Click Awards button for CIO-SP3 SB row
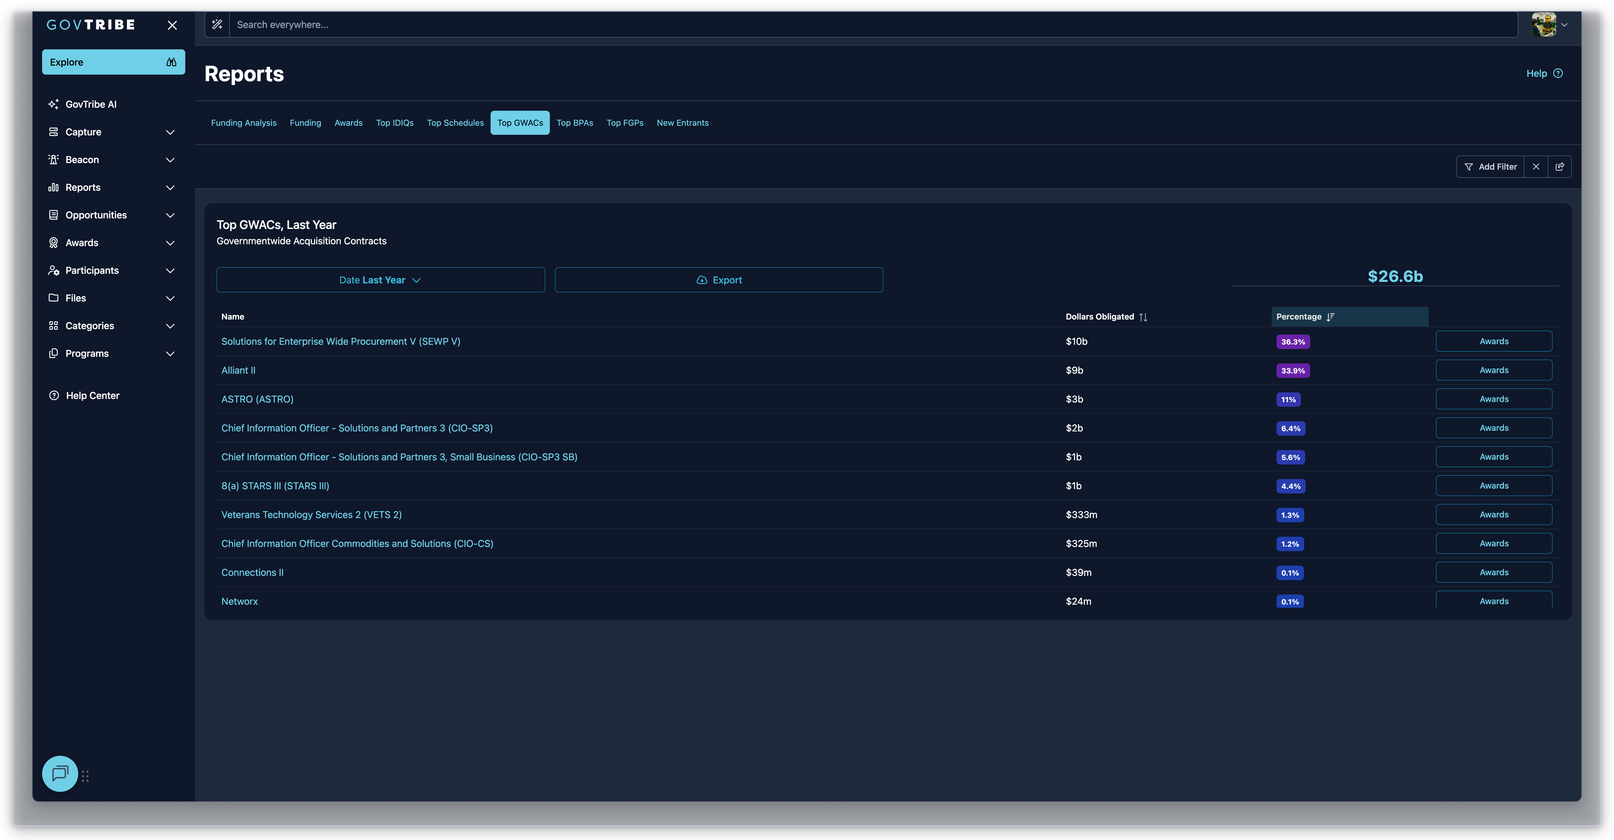1614x840 pixels. click(1494, 457)
